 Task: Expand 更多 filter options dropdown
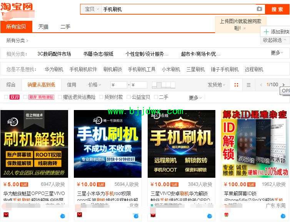[x=195, y=97]
